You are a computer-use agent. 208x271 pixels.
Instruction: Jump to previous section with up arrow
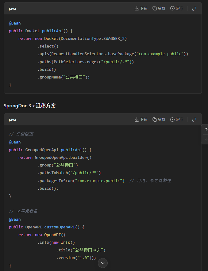[206, 129]
